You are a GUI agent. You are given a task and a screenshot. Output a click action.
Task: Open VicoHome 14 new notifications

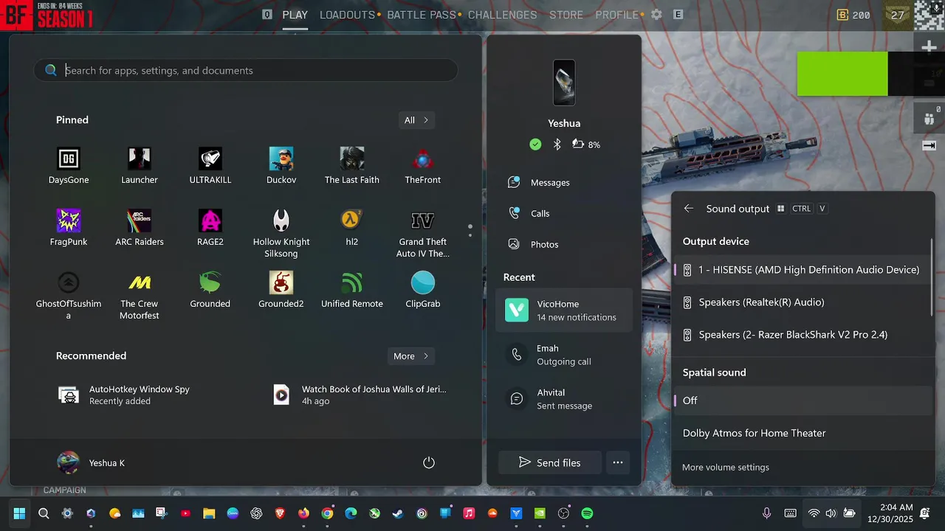564,310
